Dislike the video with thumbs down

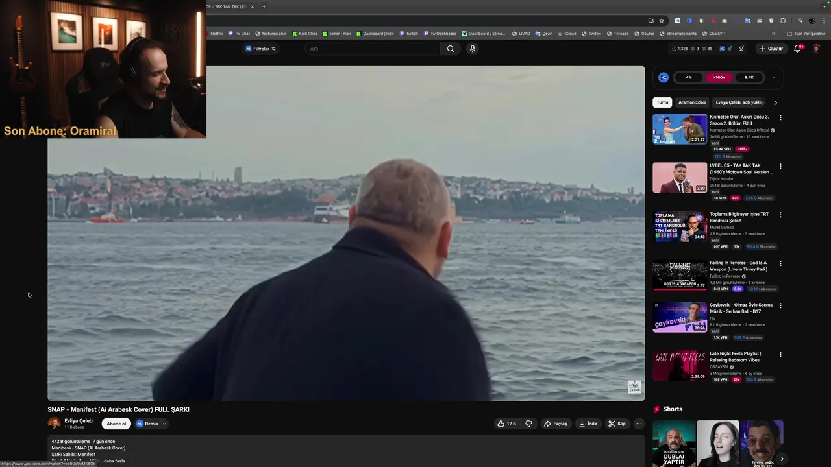click(528, 424)
